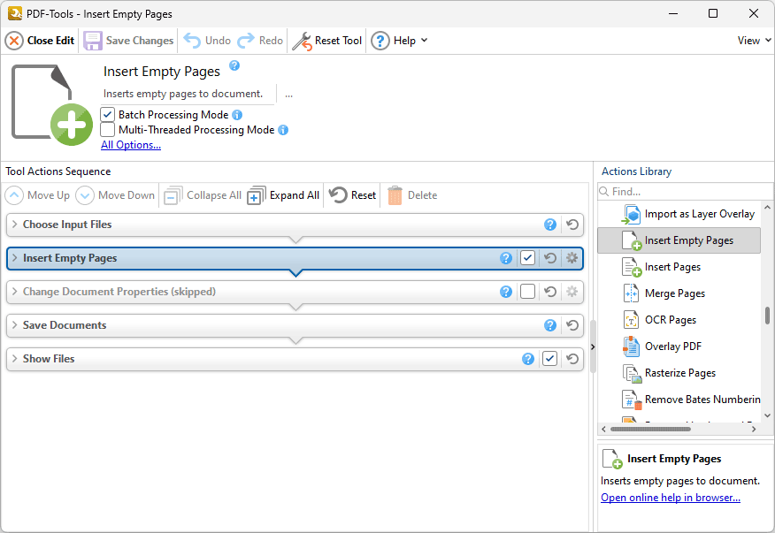Click help icon on Save Documents row
The height and width of the screenshot is (533, 775).
550,325
